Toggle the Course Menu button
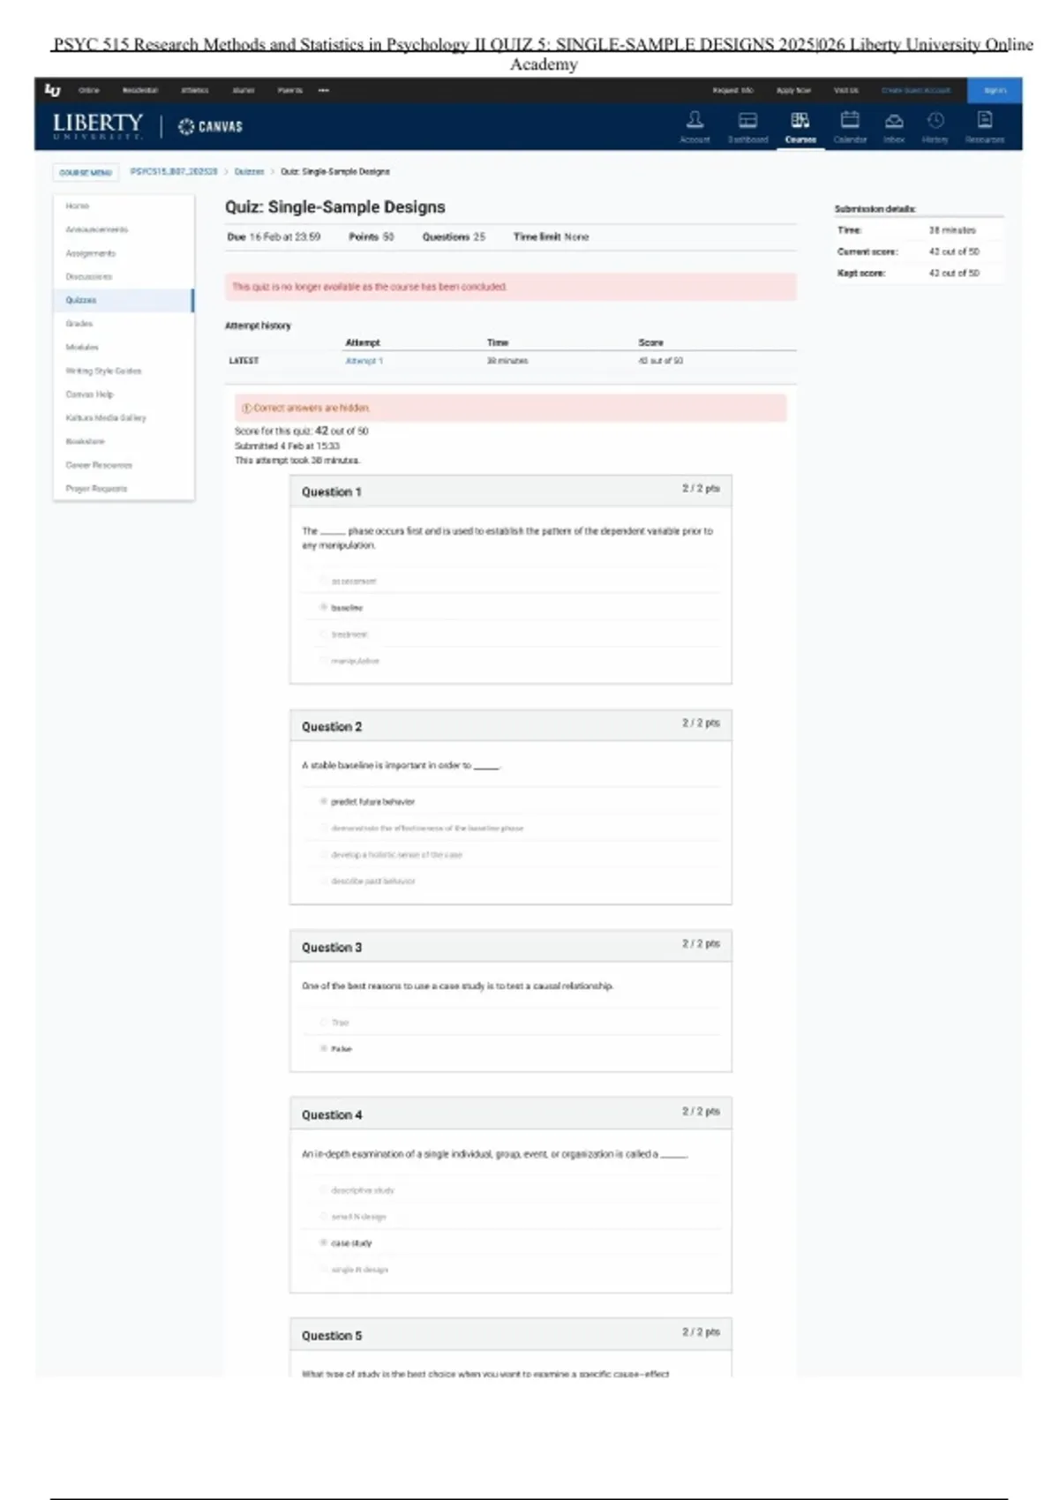The height and width of the screenshot is (1500, 1059). click(86, 172)
